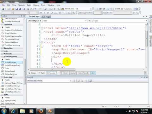Select the RangeValidator toolbox control
This screenshot has width=152, height=114.
(12, 33)
